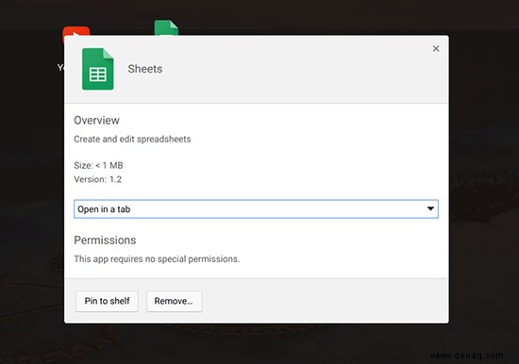Click the green Sheets launcher icon behind dialog

166,28
